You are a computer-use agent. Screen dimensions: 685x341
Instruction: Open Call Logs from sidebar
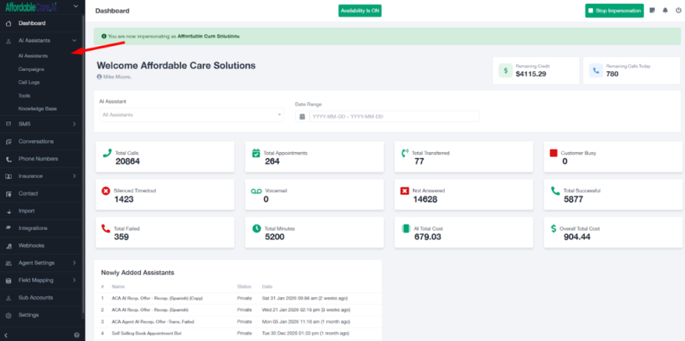click(x=29, y=83)
